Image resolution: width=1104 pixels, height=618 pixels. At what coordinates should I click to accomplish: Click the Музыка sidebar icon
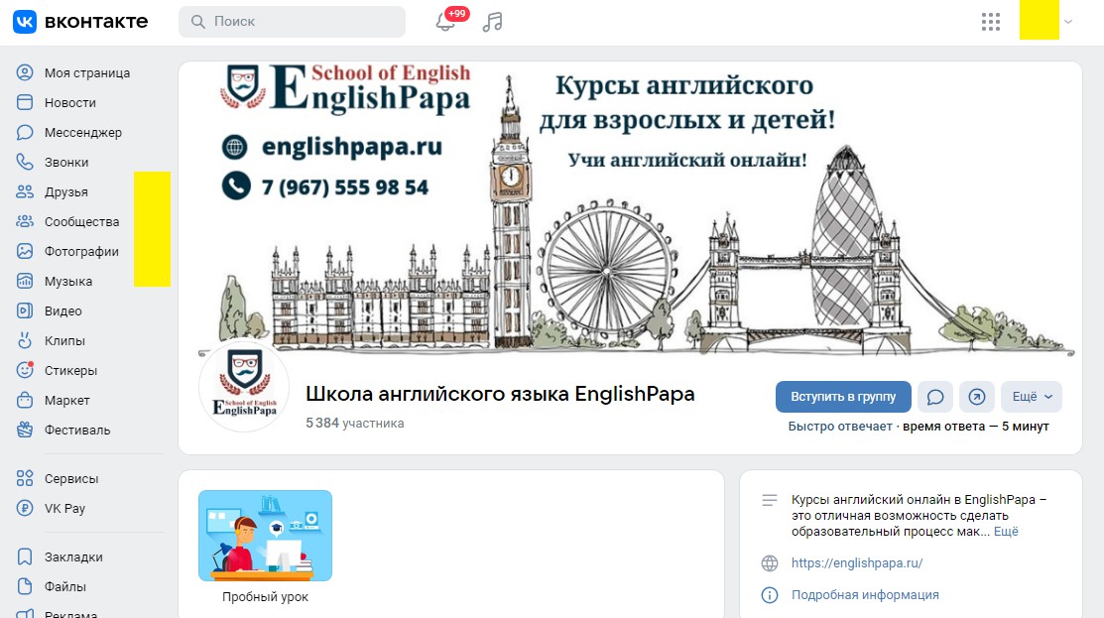click(x=25, y=281)
